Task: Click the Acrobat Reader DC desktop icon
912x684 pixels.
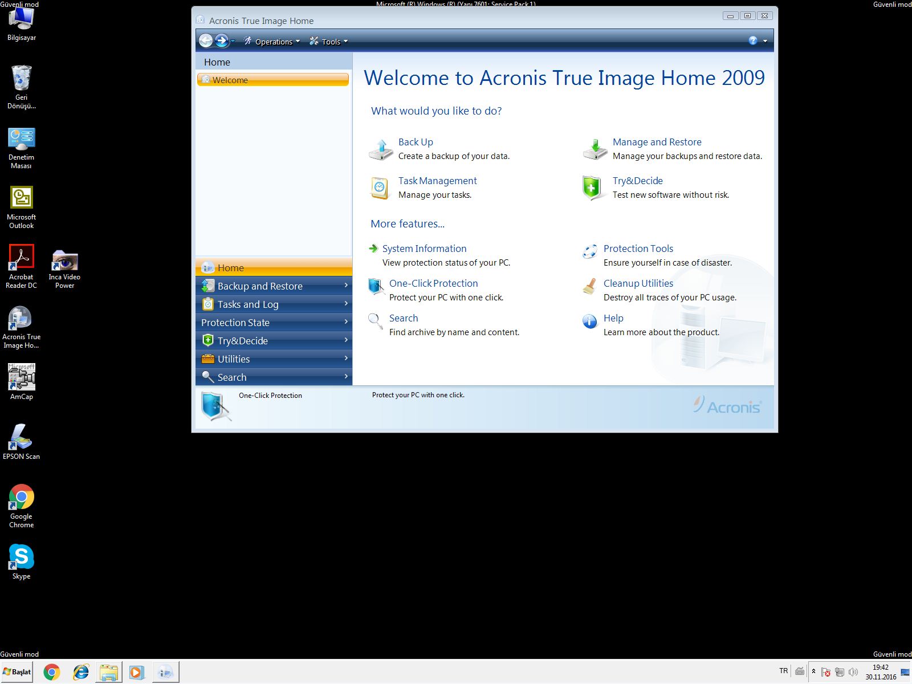Action: click(x=22, y=267)
